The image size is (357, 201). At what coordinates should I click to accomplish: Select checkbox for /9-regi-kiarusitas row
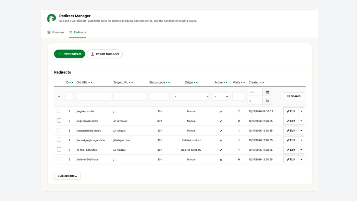[59, 149]
